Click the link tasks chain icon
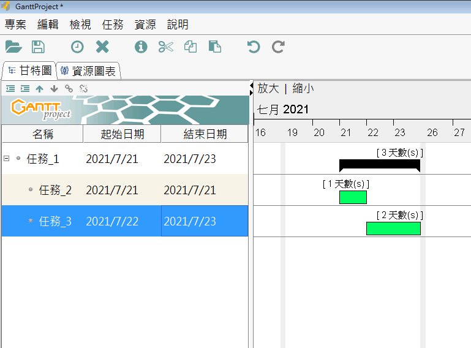 click(69, 89)
